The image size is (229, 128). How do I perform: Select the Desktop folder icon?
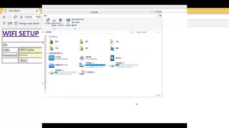click(x=112, y=48)
